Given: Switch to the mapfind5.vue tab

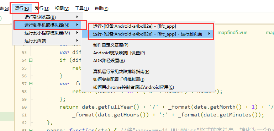Looking at the screenshot, I should 232,32.
